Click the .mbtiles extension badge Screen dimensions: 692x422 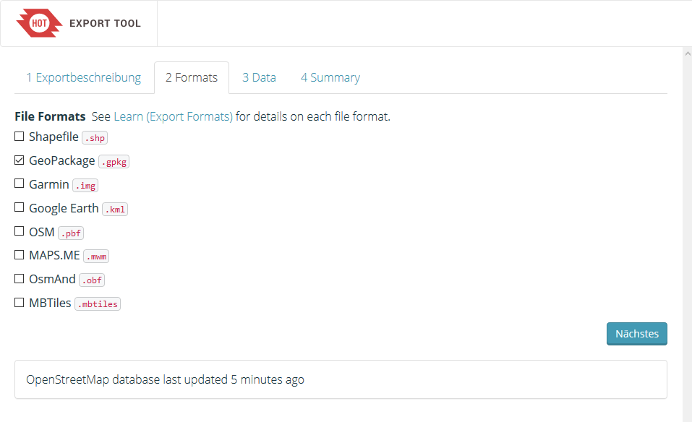(98, 304)
